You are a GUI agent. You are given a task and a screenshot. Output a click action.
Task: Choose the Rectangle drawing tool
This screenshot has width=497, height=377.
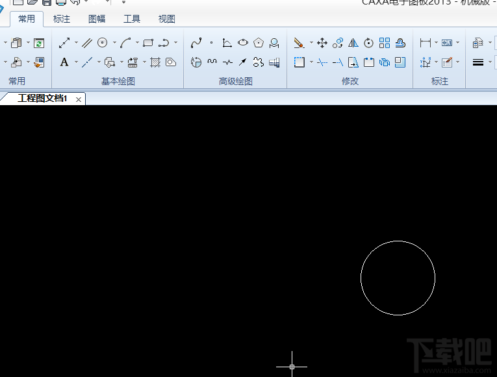pos(147,43)
